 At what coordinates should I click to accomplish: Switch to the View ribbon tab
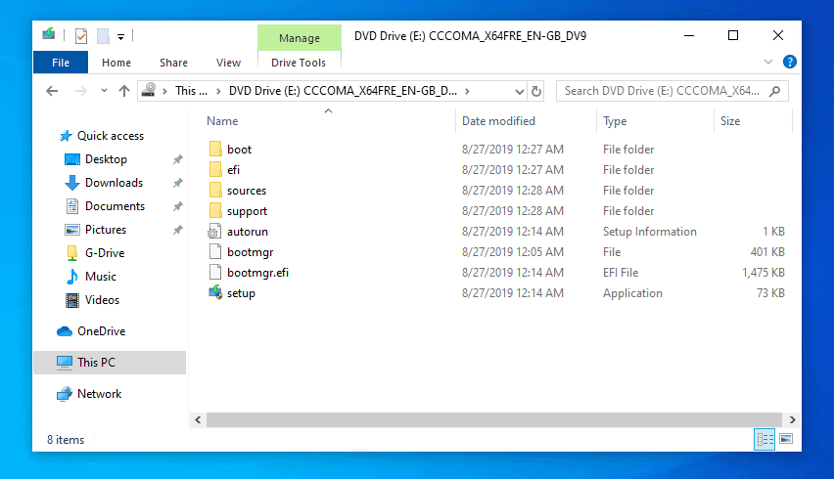[x=228, y=63]
